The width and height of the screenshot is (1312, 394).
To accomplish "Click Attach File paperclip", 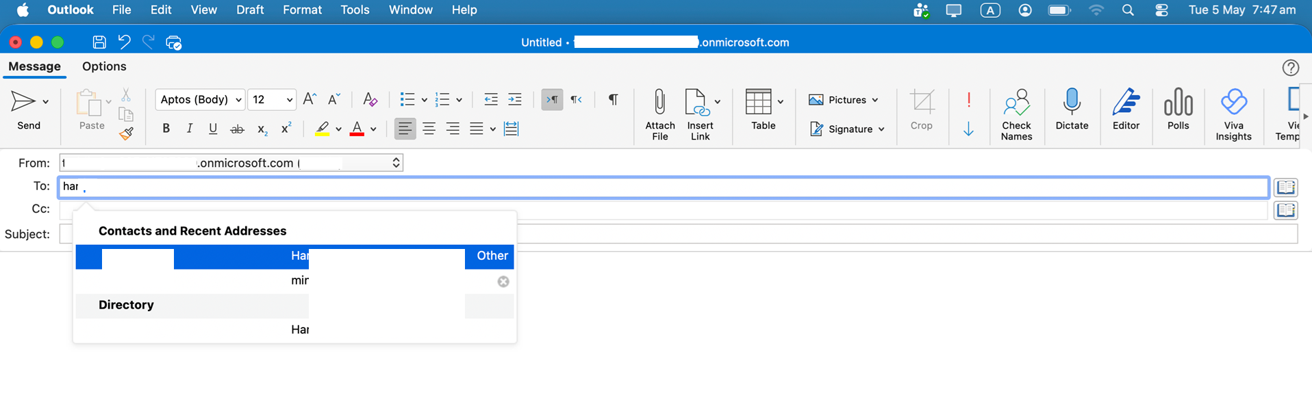I will pyautogui.click(x=660, y=114).
